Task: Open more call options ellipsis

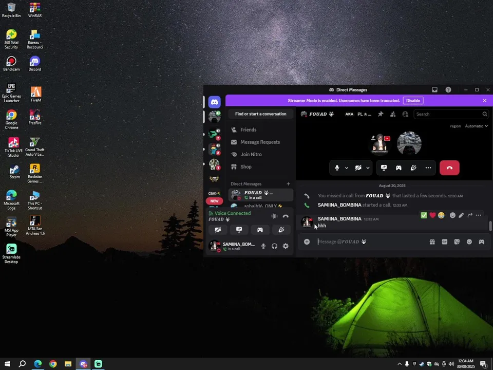Action: (428, 168)
